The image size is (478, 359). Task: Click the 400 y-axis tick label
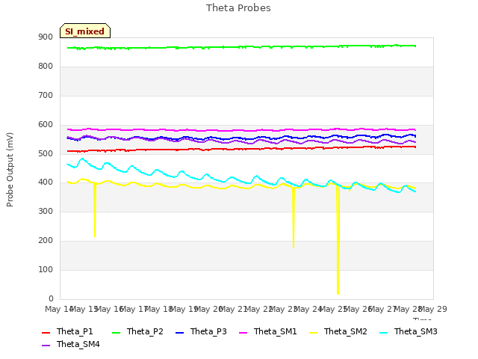tap(46, 182)
